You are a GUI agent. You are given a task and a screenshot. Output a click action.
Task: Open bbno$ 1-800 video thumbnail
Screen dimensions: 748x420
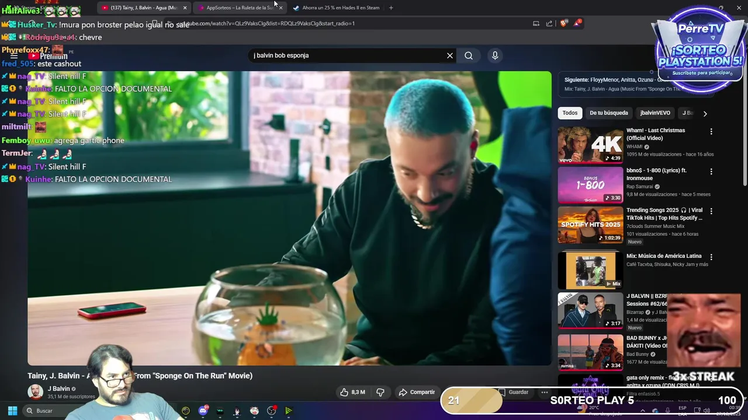[x=590, y=185]
